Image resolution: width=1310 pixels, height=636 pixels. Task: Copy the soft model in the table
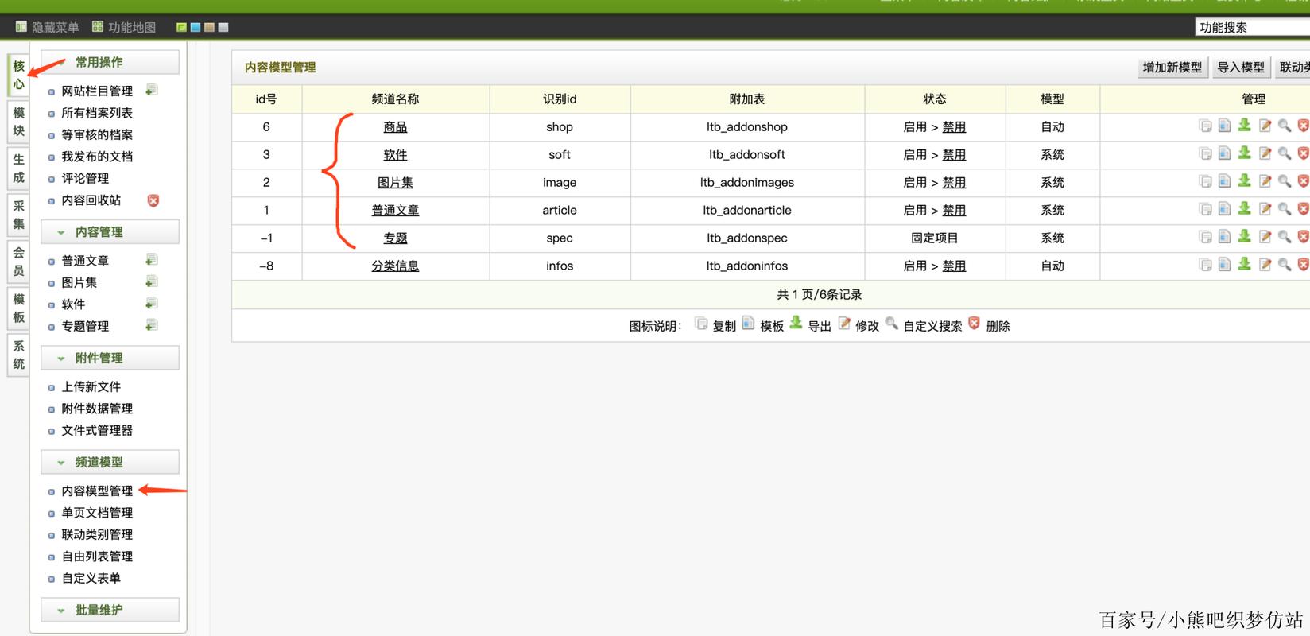tap(1205, 153)
